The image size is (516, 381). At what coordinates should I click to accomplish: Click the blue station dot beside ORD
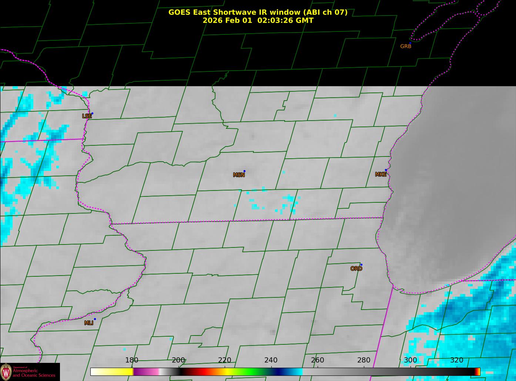point(361,264)
